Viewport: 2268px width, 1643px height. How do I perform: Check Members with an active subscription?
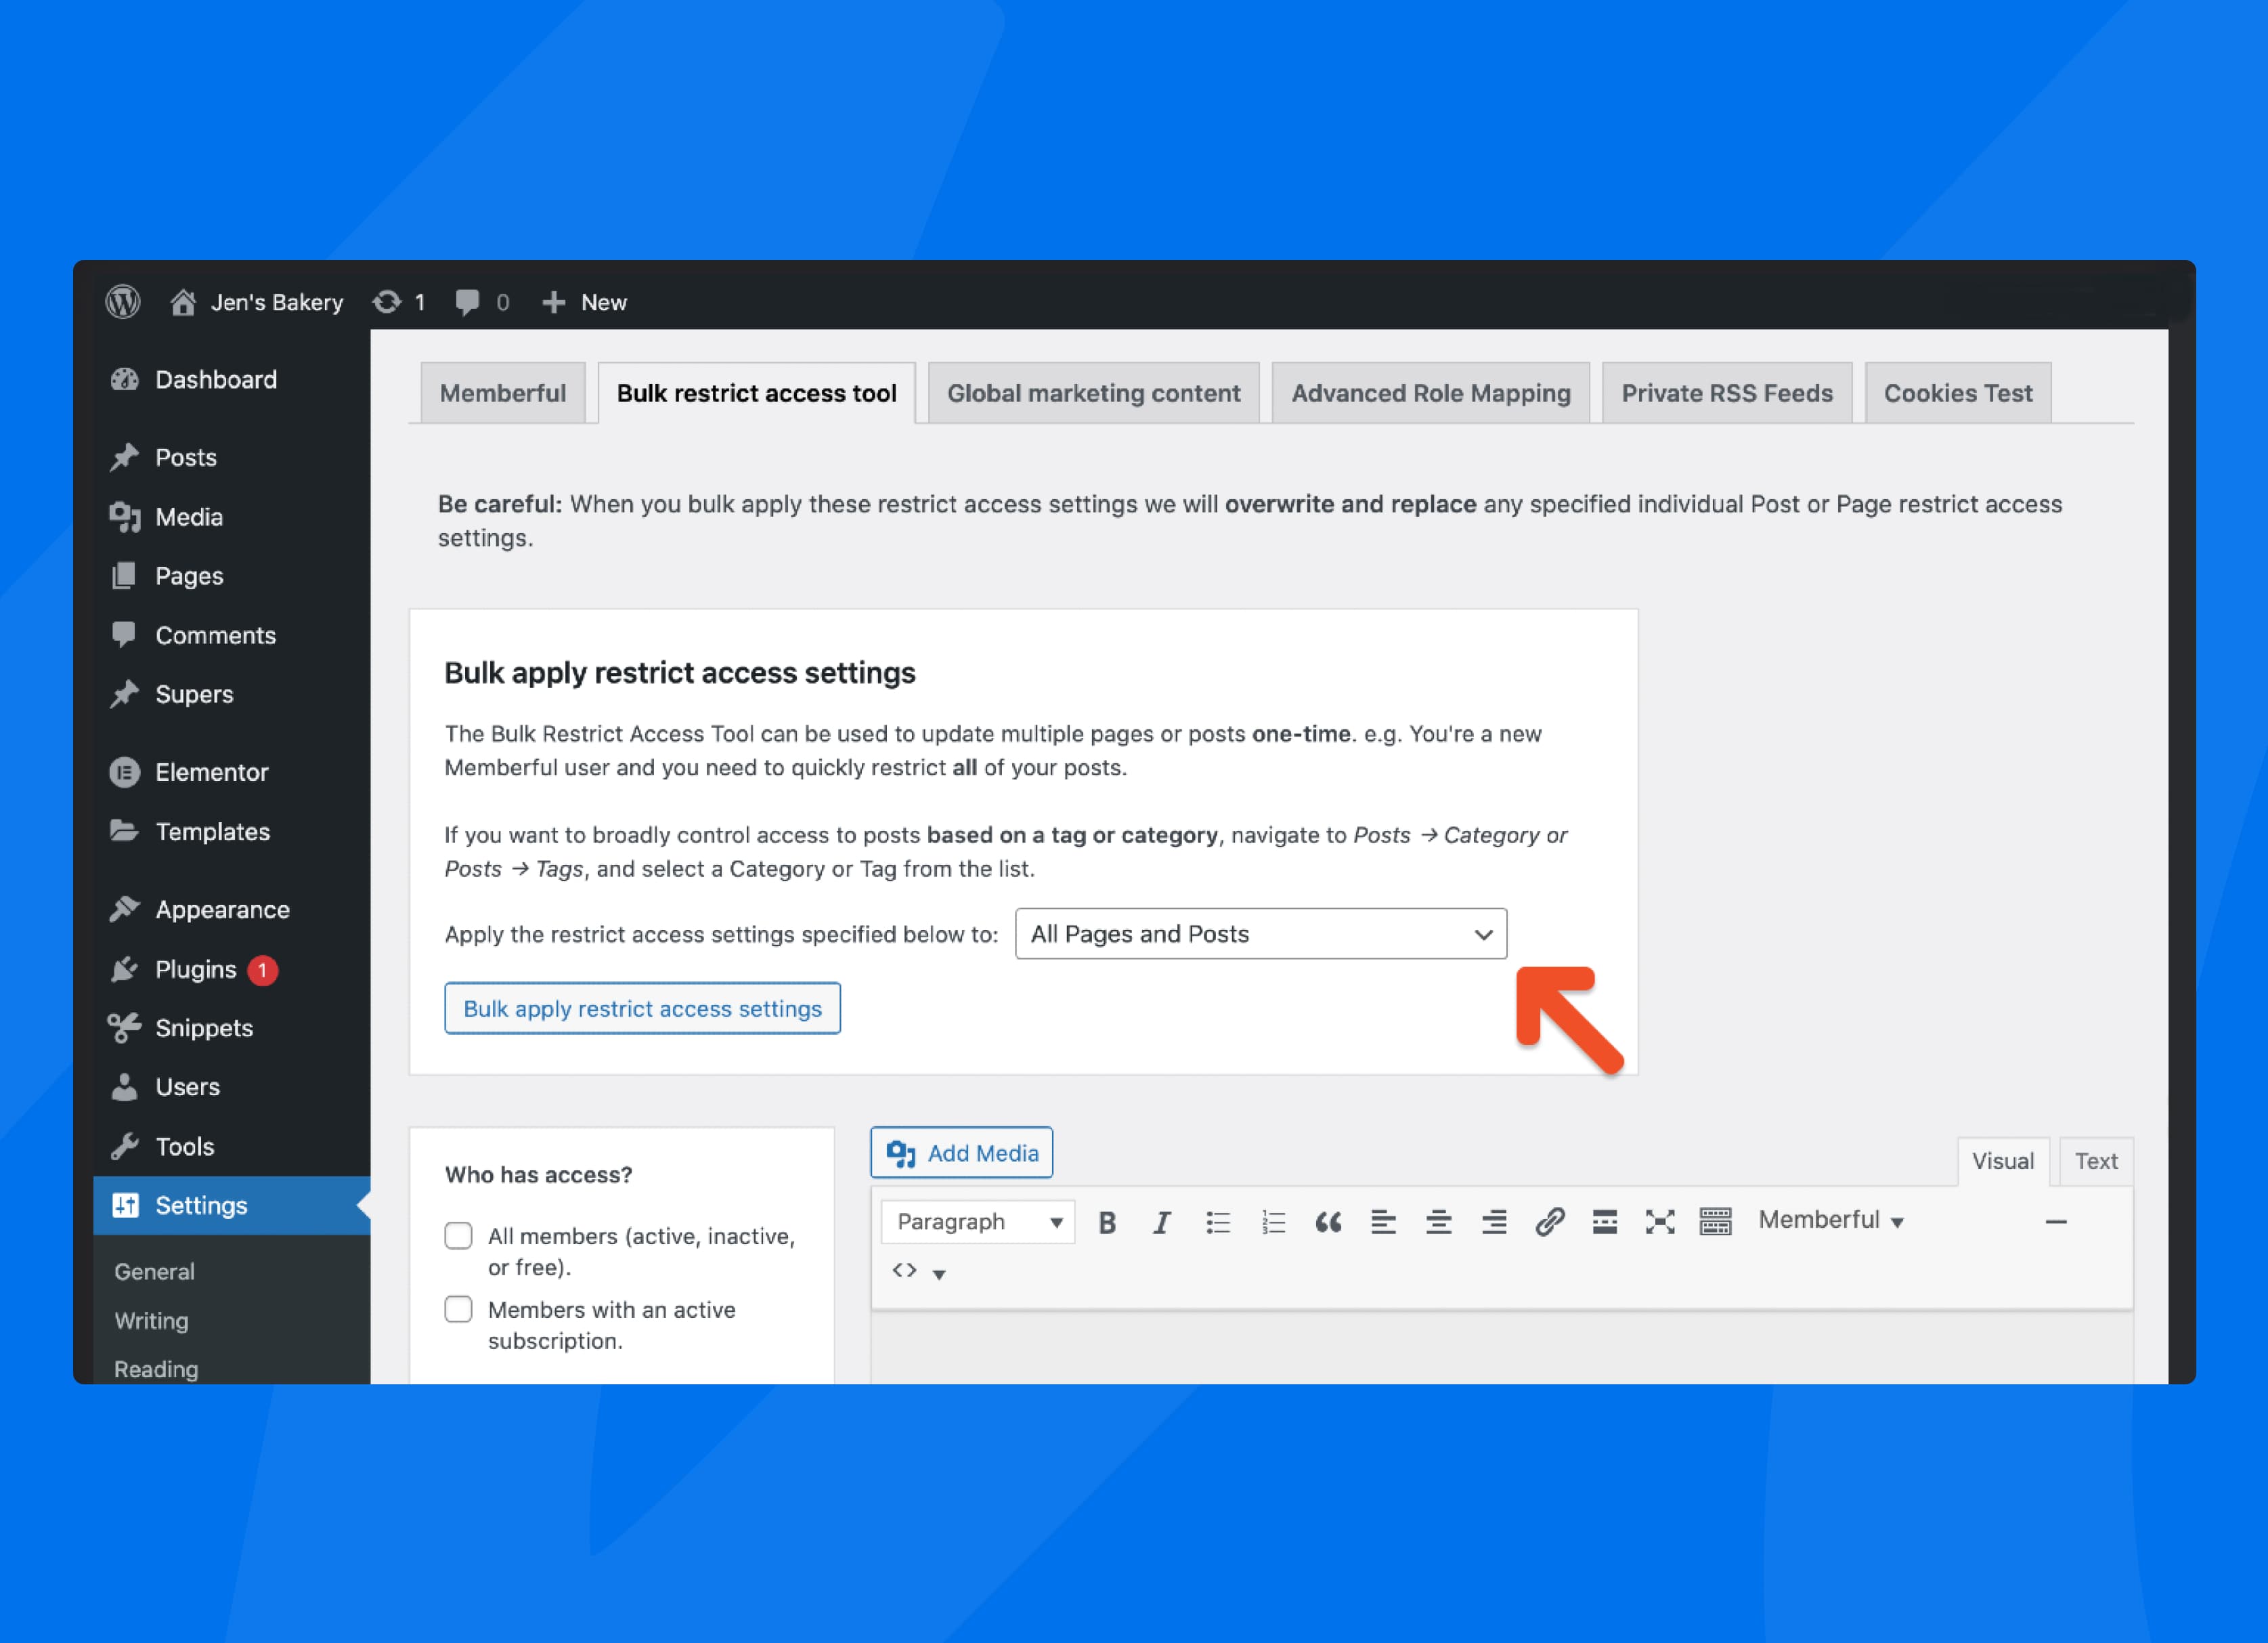point(458,1309)
